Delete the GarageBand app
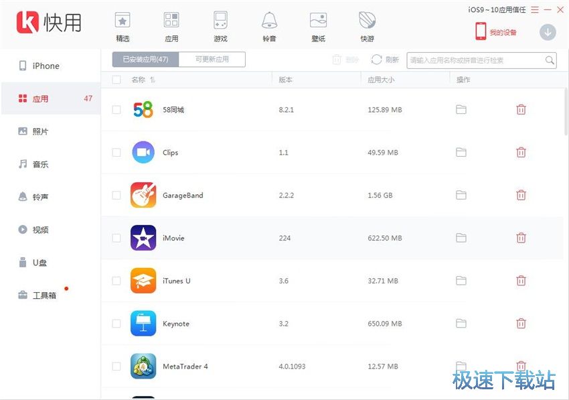This screenshot has height=400, width=569. coord(521,195)
